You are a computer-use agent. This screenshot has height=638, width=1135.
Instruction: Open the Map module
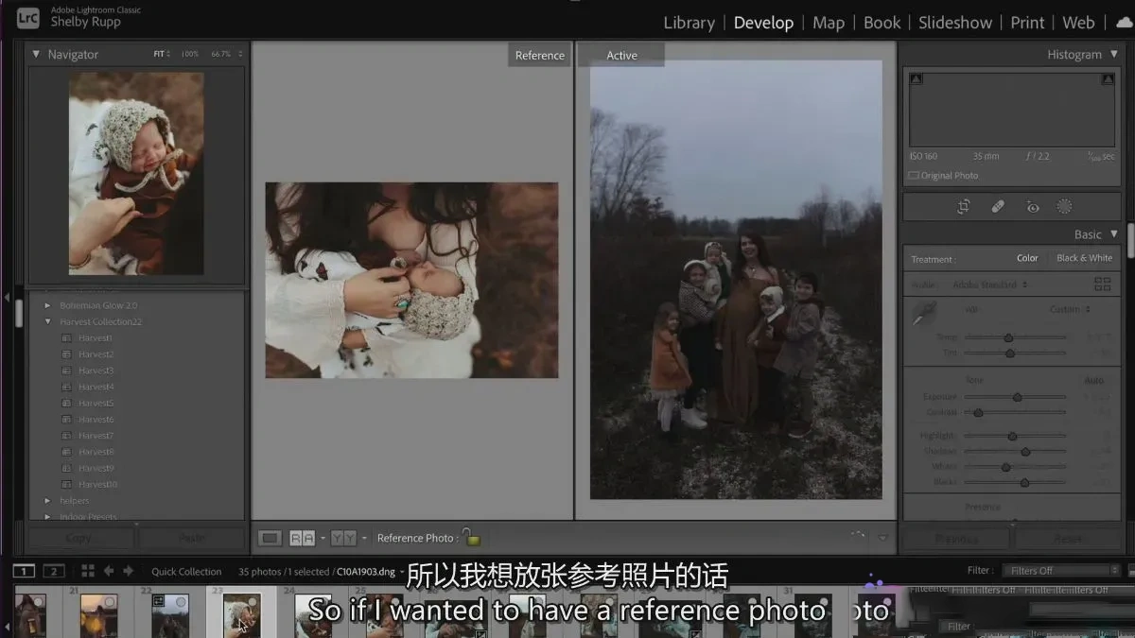click(x=829, y=23)
